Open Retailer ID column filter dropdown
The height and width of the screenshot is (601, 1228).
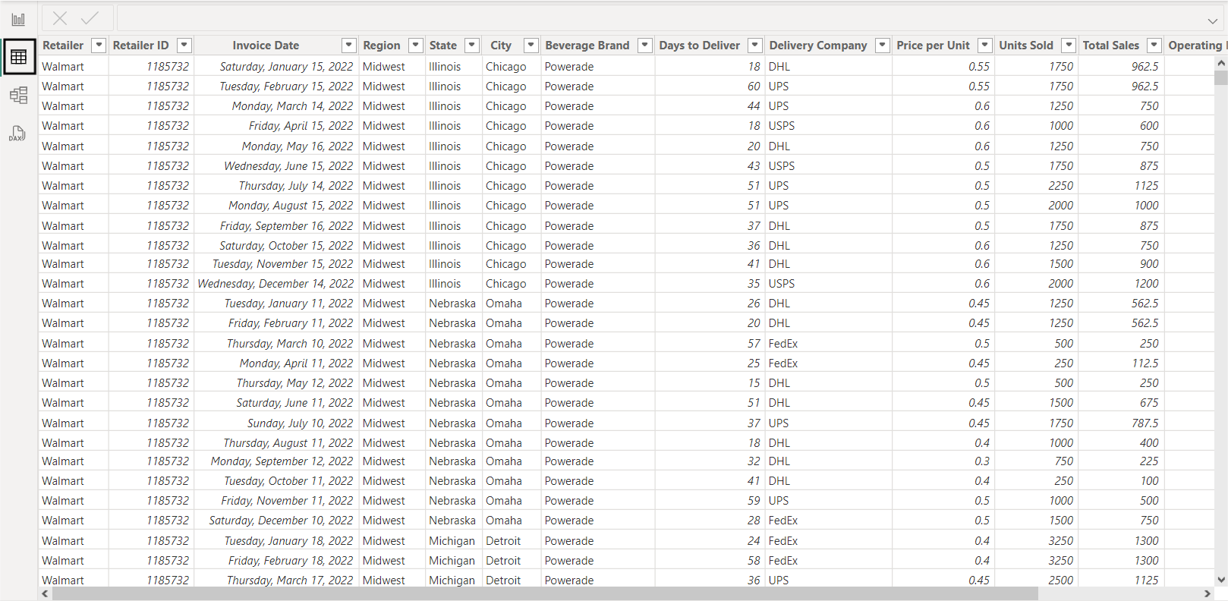[x=184, y=46]
